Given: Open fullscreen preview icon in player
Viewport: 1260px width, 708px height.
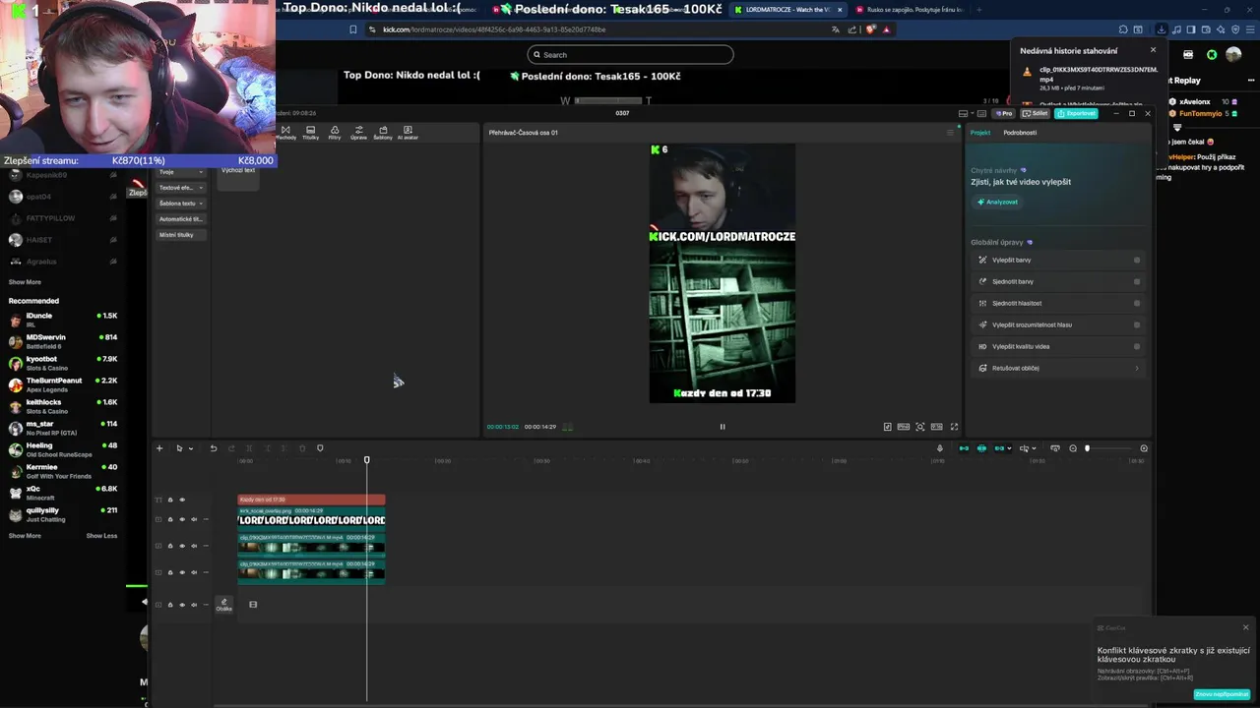Looking at the screenshot, I should [x=954, y=427].
